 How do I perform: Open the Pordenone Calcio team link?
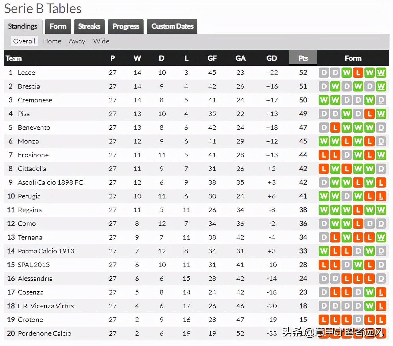point(44,333)
